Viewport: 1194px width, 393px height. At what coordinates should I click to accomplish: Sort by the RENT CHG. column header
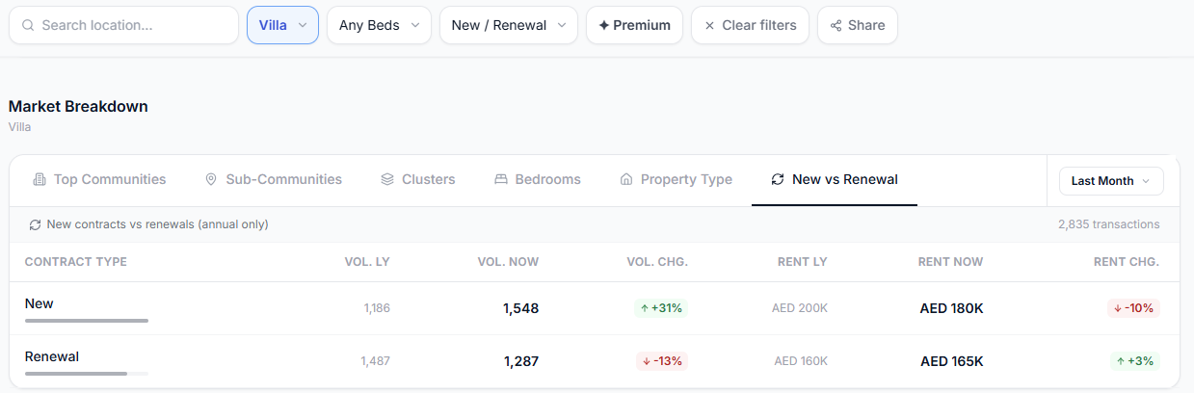tap(1126, 262)
